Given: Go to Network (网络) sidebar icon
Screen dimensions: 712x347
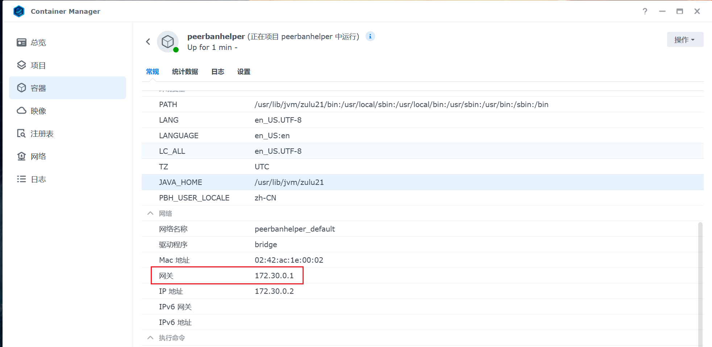Looking at the screenshot, I should 21,156.
